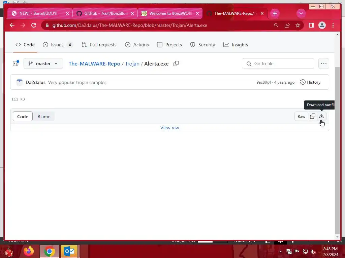Close the Welcome to BonziWORLD tab
This screenshot has height=258, width=345.
[197, 13]
